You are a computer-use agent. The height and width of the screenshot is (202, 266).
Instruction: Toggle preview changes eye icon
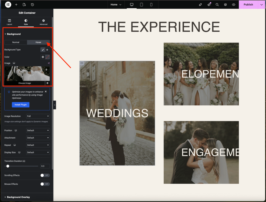[234, 5]
